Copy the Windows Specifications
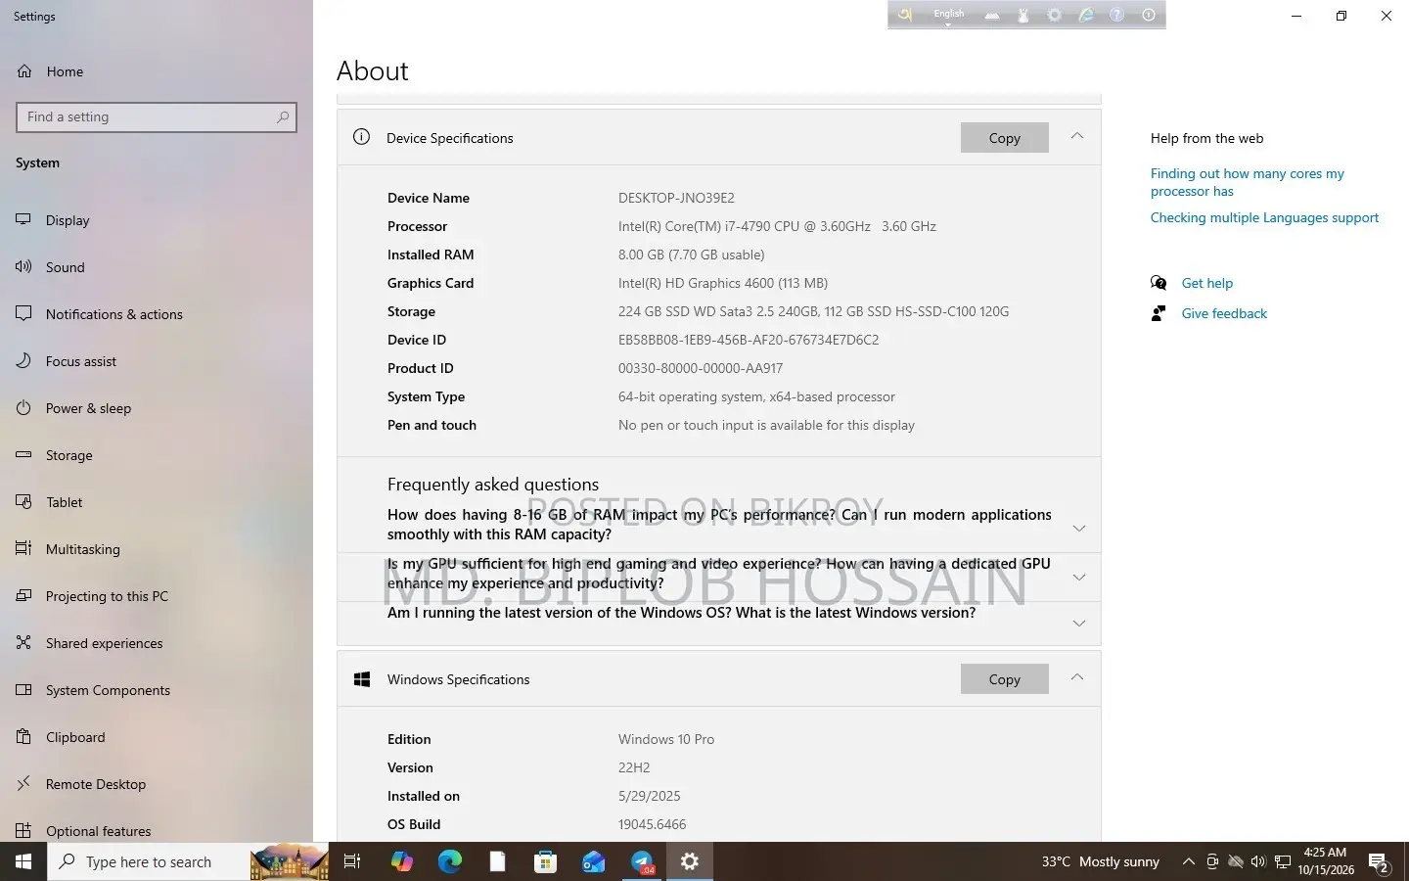 point(1004,679)
